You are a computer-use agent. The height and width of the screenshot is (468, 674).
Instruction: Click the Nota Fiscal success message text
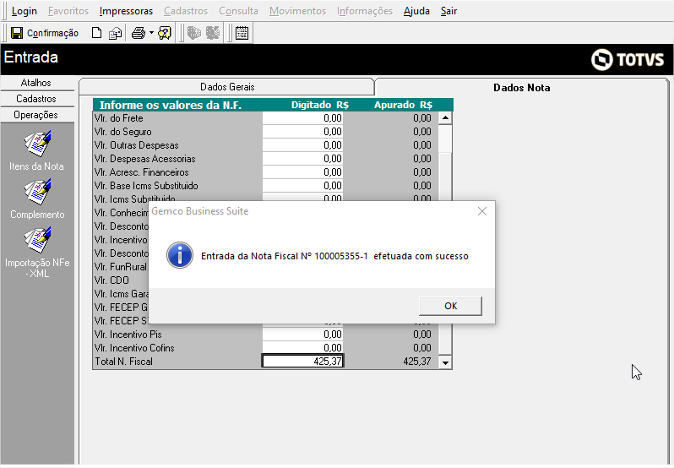(334, 256)
